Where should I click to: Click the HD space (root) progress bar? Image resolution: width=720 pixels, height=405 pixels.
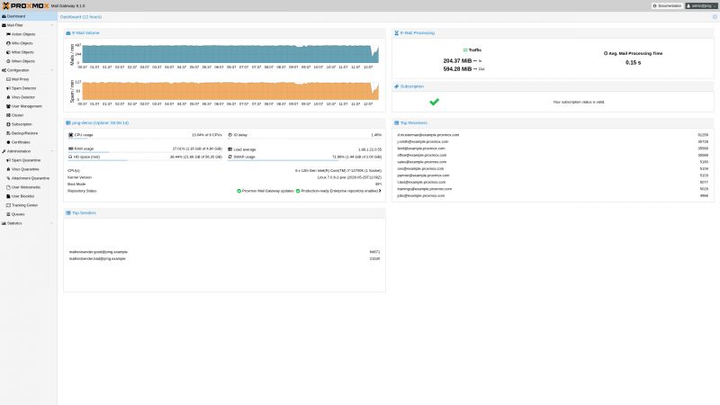coord(145,160)
